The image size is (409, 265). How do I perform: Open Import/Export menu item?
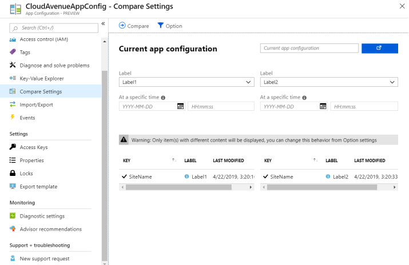point(50,105)
